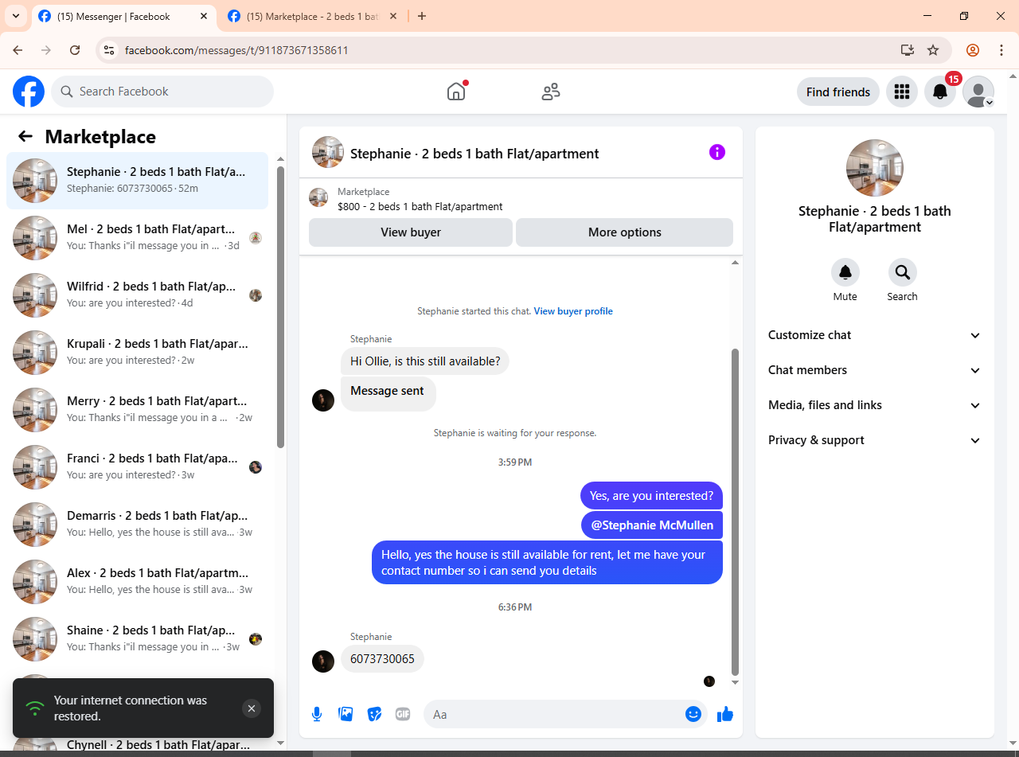Record a voice clip with the microphone icon
Screen dimensions: 1019x757
(317, 714)
